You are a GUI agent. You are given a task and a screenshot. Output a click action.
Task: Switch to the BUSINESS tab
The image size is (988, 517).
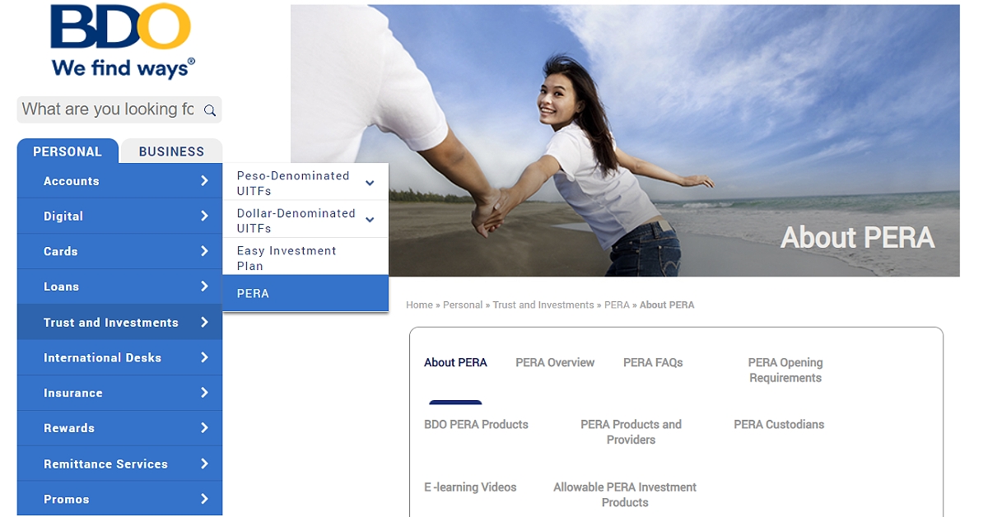tap(170, 151)
